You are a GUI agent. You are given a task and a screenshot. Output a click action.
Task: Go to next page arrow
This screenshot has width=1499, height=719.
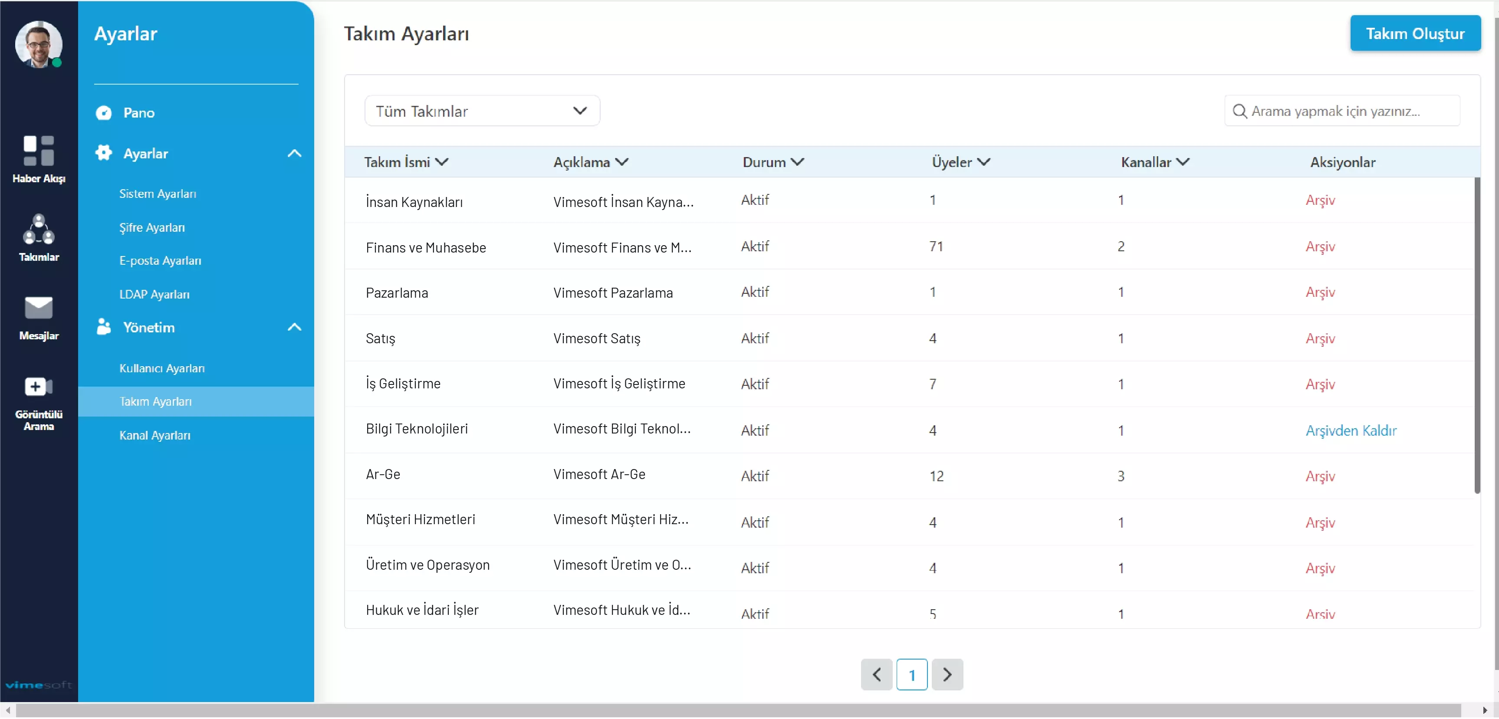(x=947, y=675)
